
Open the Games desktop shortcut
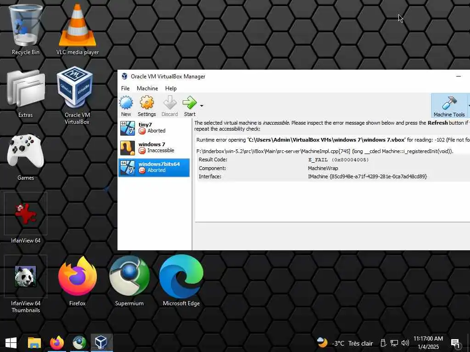26,157
